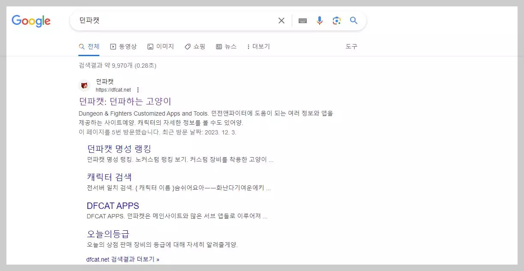Open Google Lens image search
This screenshot has width=524, height=271.
tap(337, 21)
